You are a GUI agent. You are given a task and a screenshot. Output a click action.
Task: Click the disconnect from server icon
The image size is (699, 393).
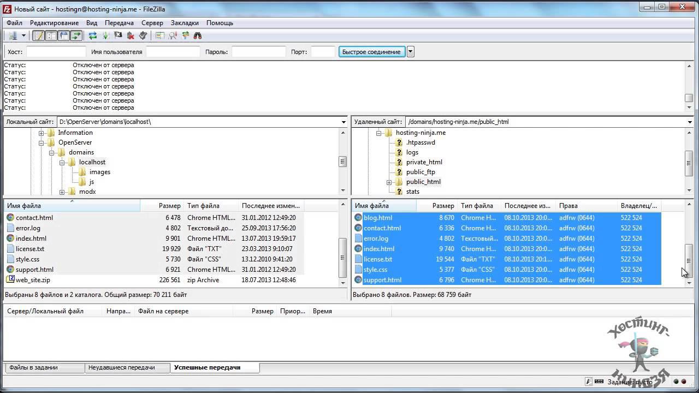131,35
